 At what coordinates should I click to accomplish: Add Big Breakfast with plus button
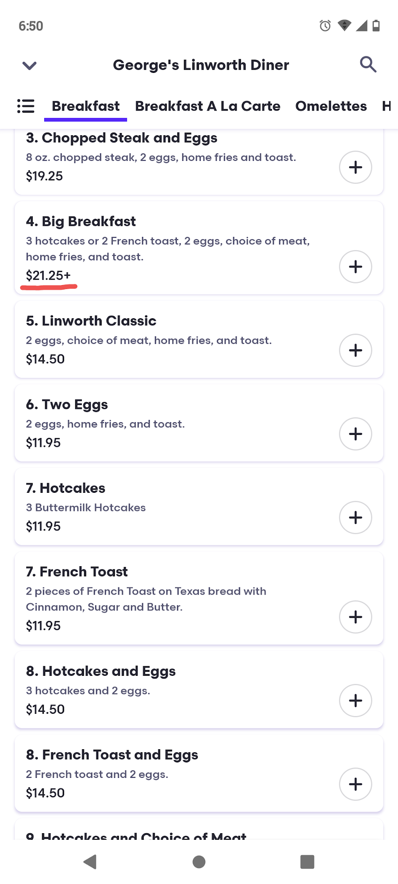click(x=355, y=267)
